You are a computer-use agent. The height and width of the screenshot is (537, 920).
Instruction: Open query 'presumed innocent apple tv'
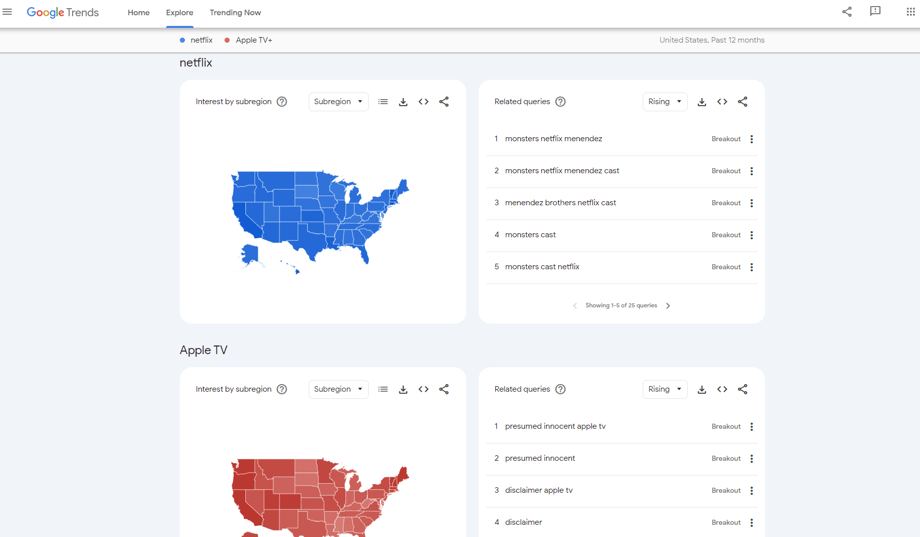tap(555, 426)
